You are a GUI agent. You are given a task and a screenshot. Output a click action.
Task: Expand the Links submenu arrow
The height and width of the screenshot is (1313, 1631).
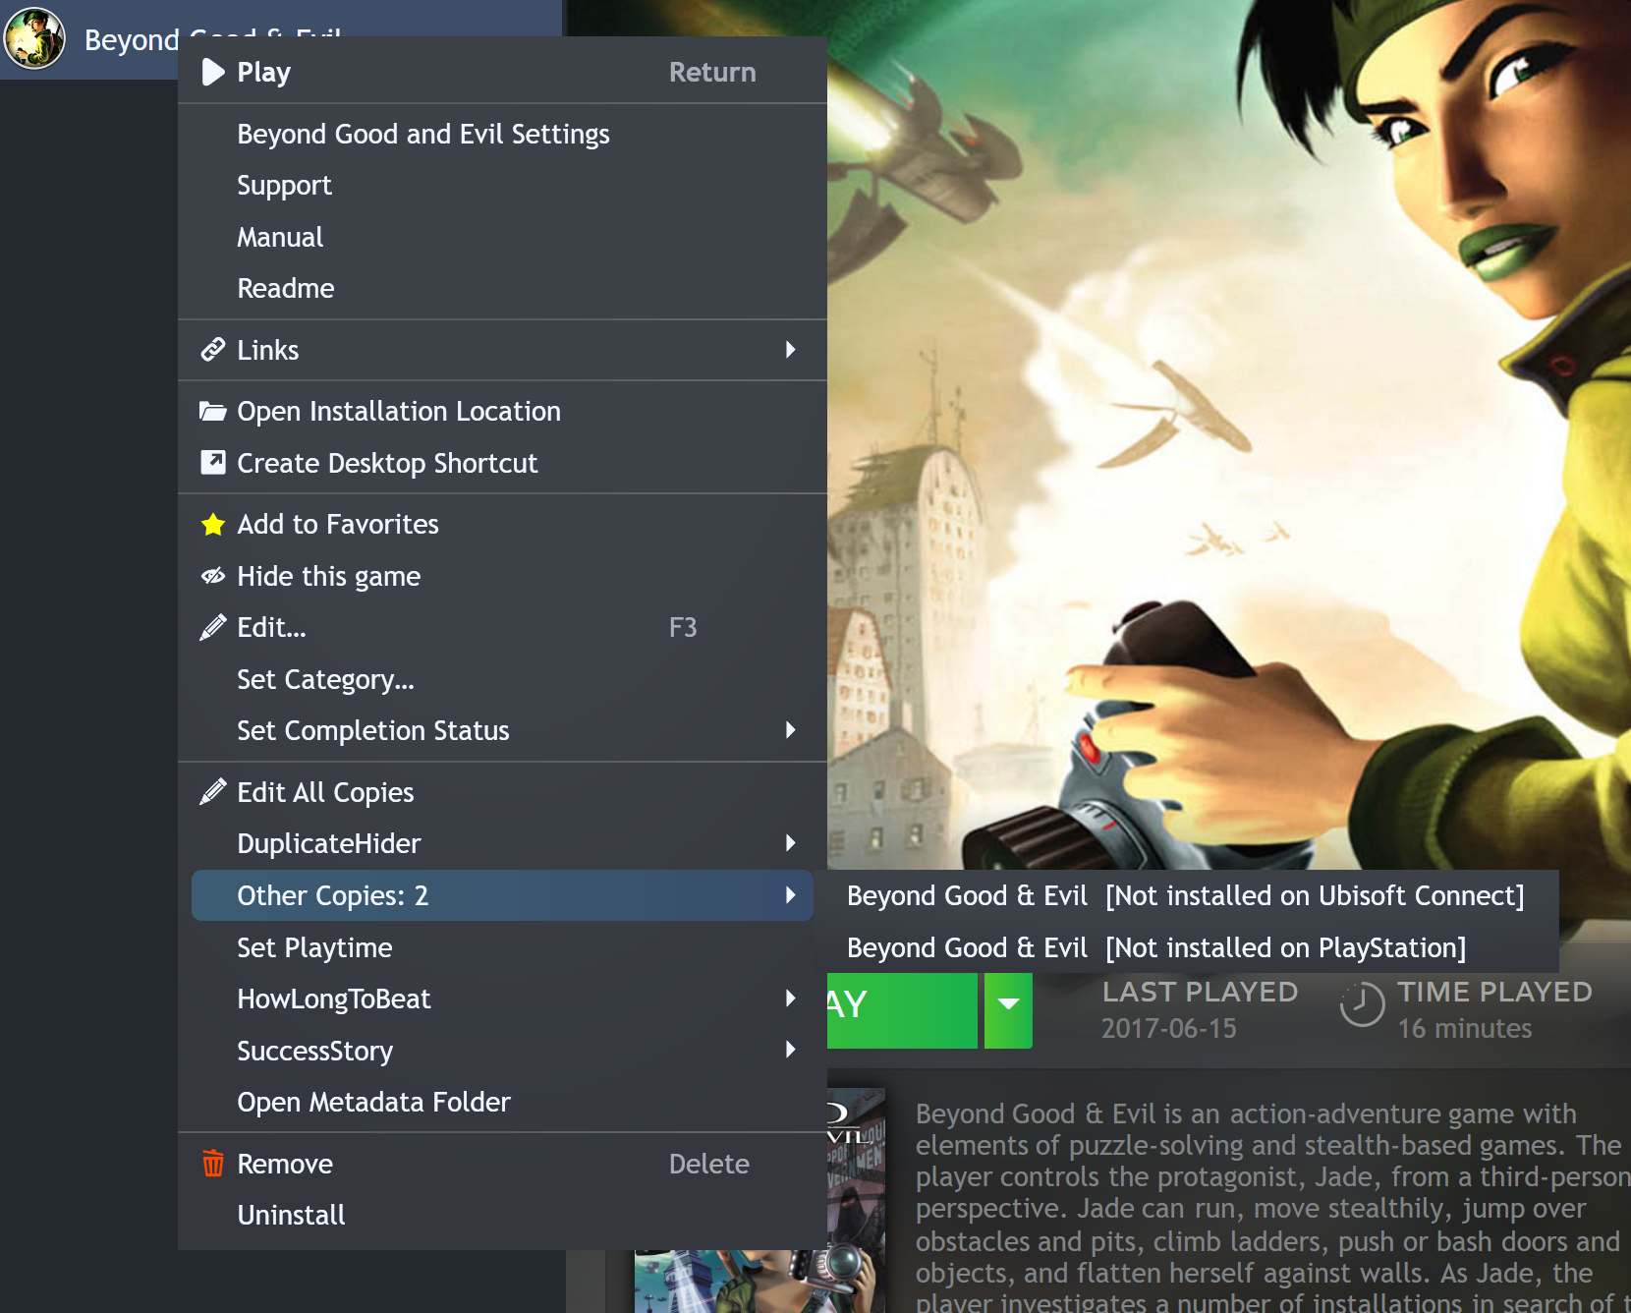pyautogui.click(x=791, y=350)
